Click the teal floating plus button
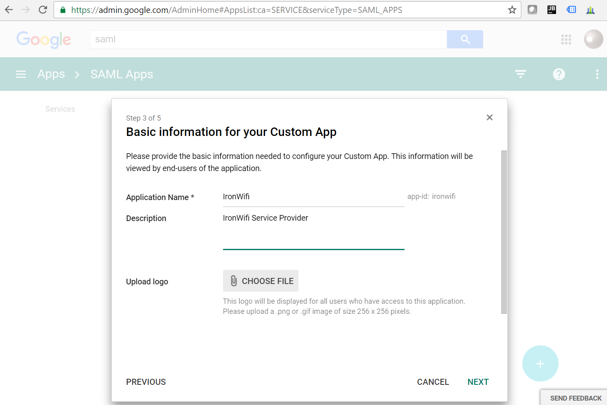This screenshot has width=607, height=405. click(540, 363)
